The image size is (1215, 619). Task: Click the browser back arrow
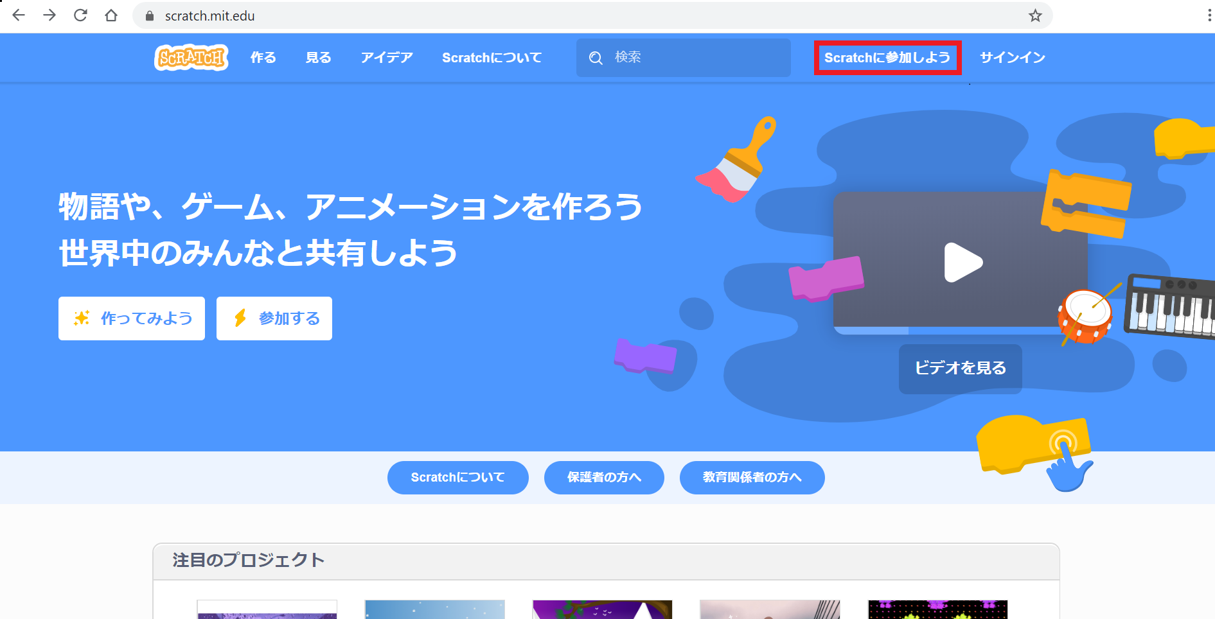click(x=19, y=15)
